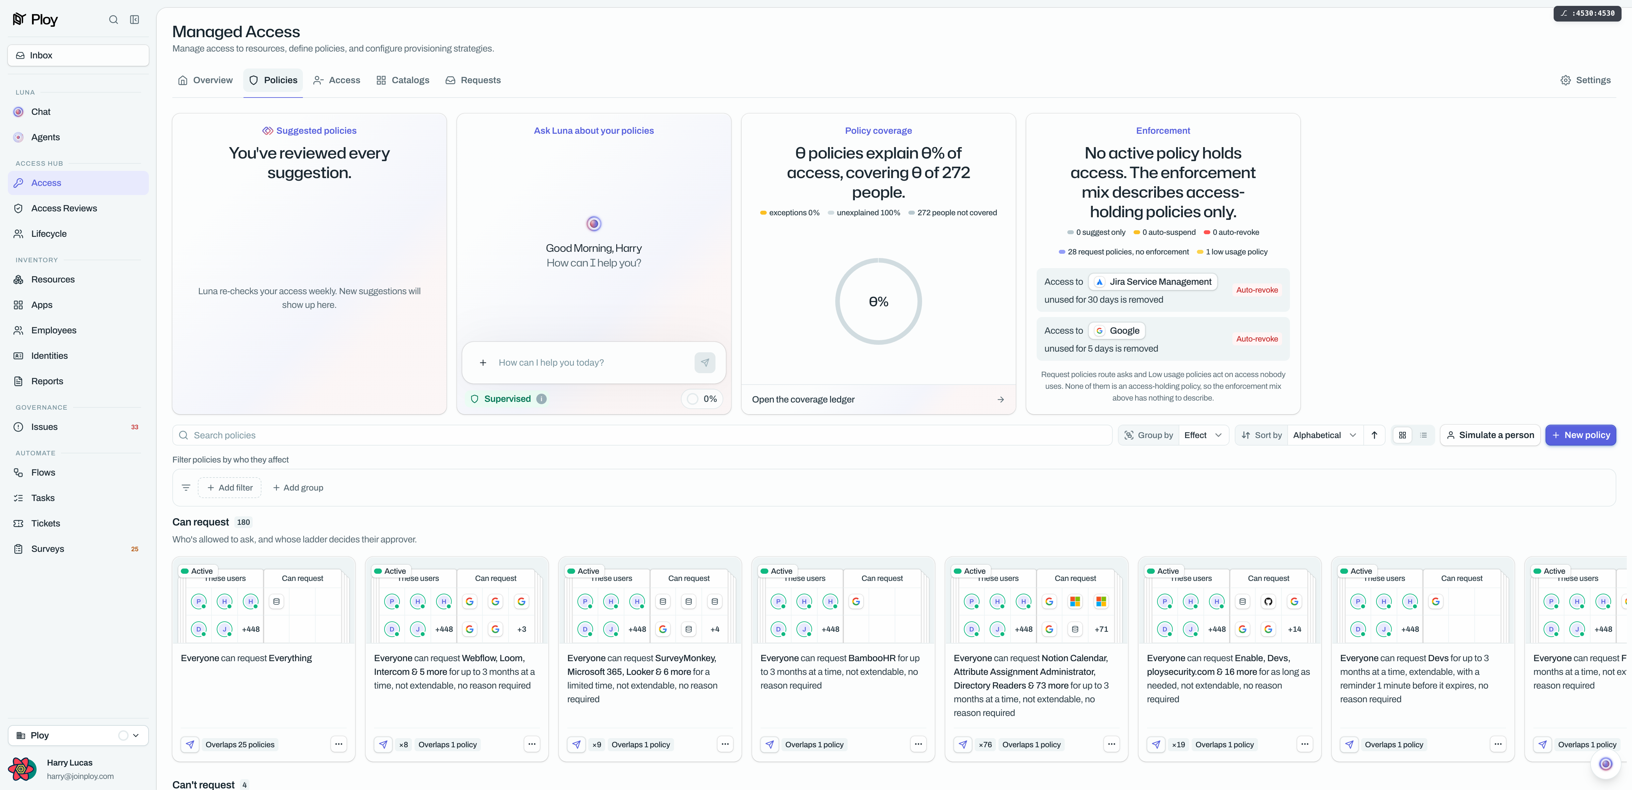This screenshot has height=790, width=1632.
Task: Click the send message arrow in Luna chat
Action: [x=705, y=363]
